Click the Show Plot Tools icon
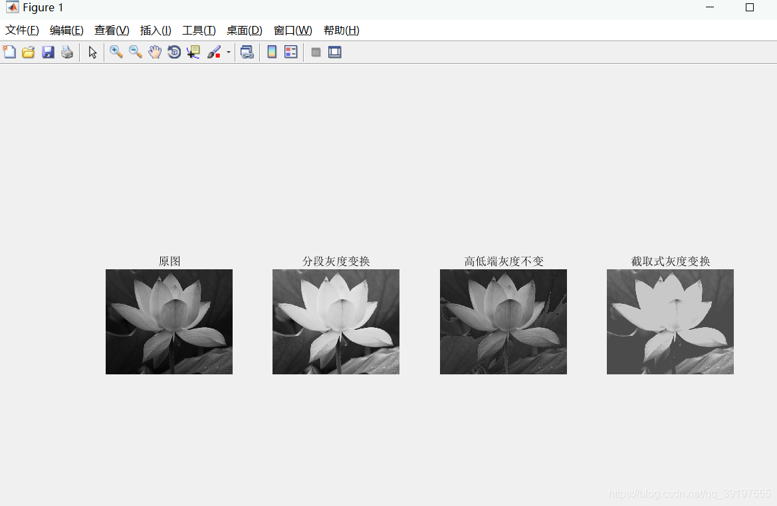 point(335,52)
